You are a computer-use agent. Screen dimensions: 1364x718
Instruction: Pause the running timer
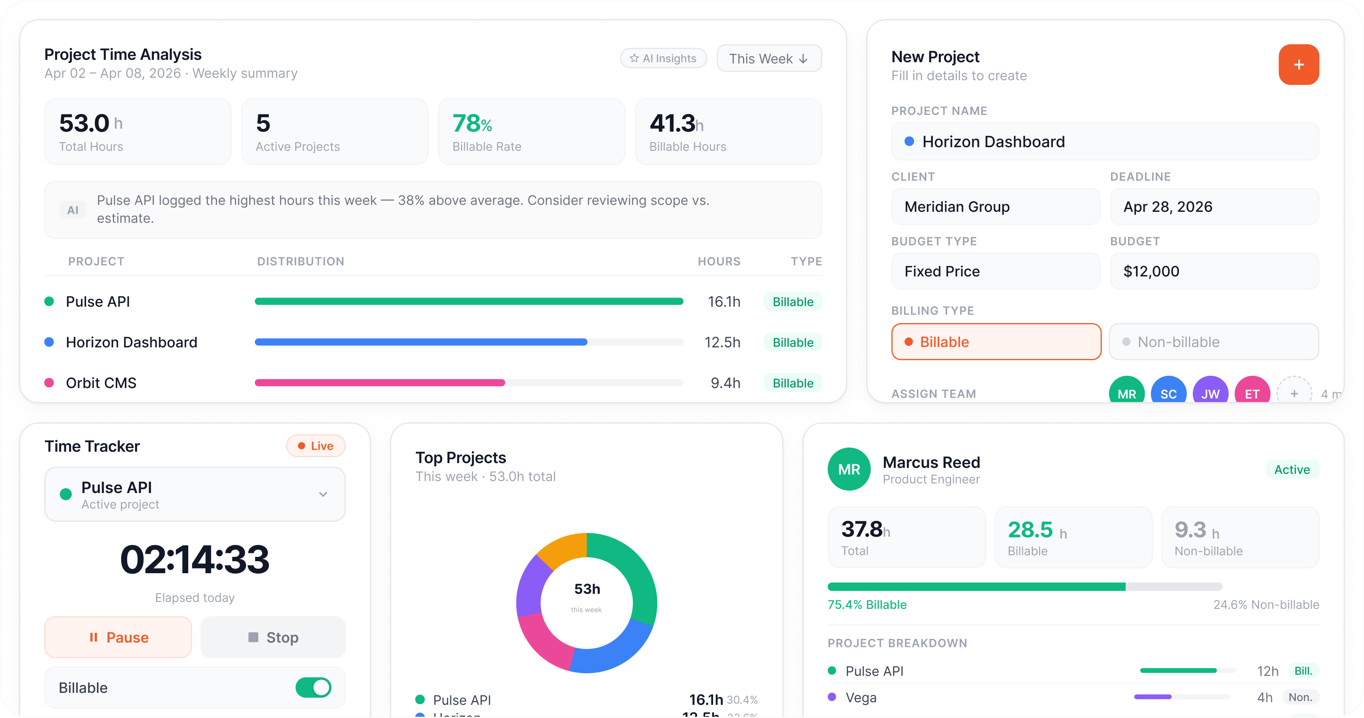click(x=118, y=637)
